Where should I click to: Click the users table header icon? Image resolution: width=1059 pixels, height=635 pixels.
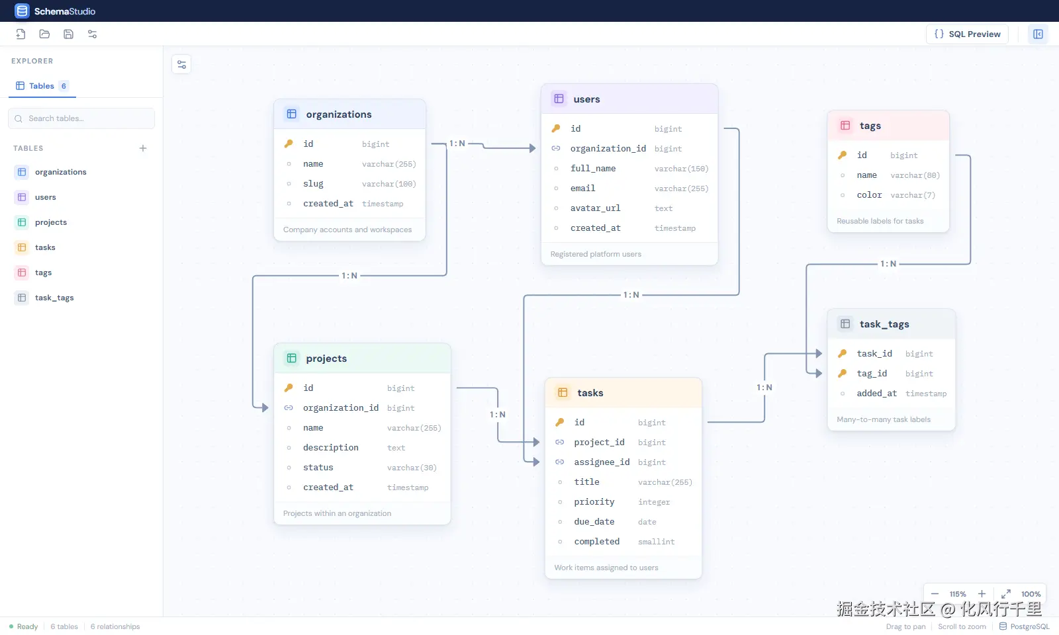click(x=559, y=99)
